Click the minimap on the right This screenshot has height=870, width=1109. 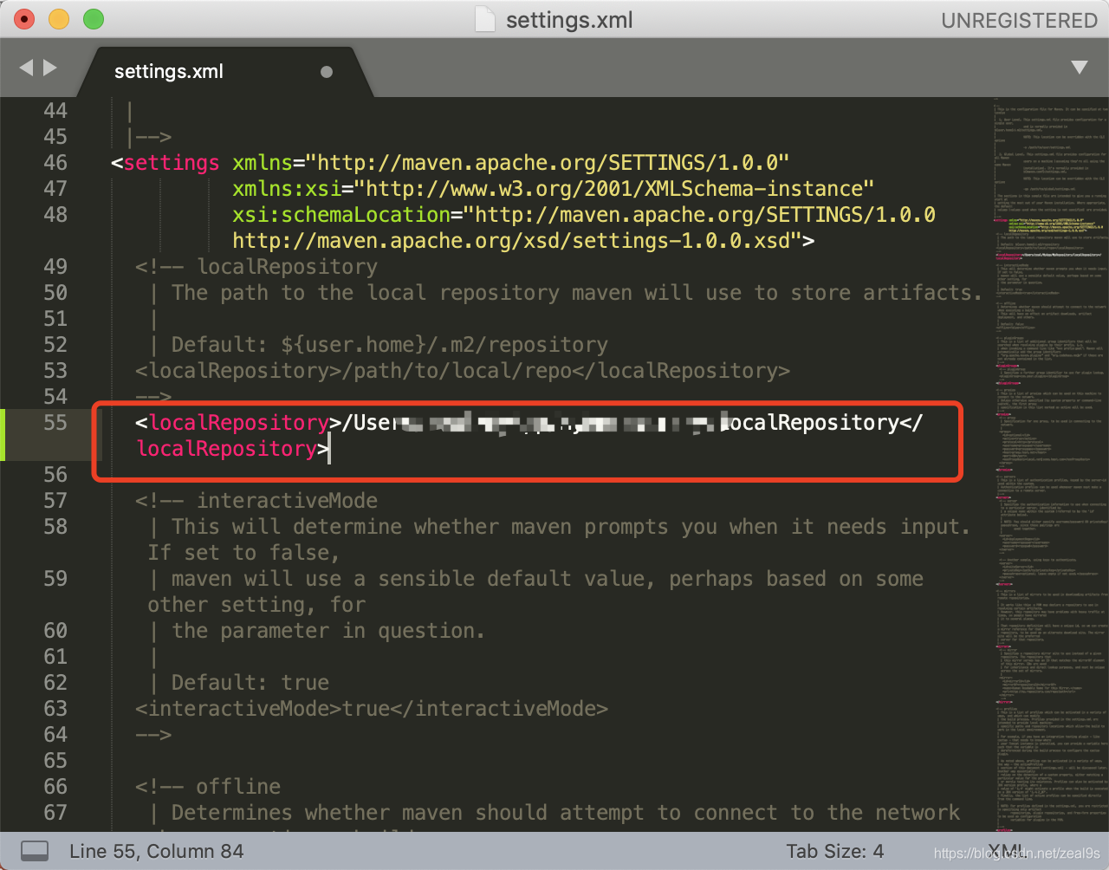(x=1049, y=464)
